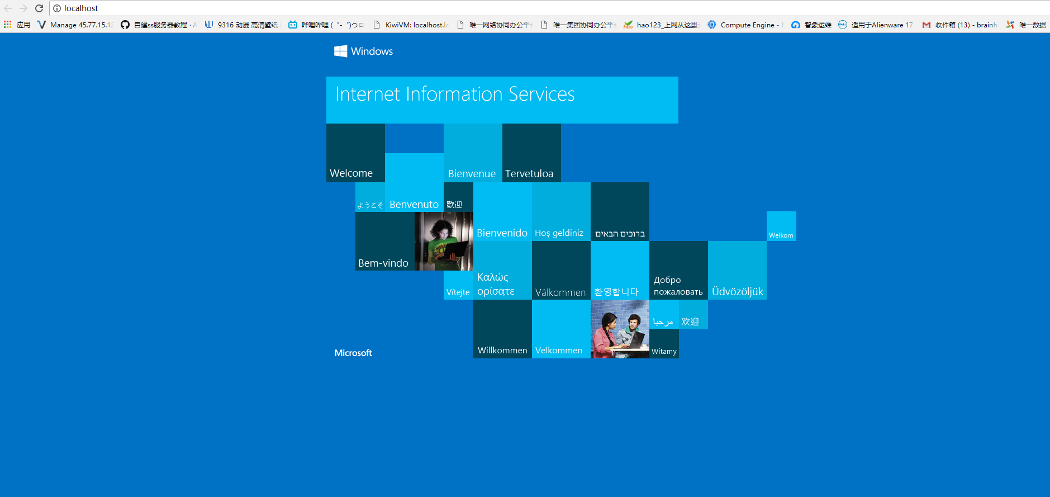Viewport: 1050px width, 497px height.
Task: Click the Vitejte tile
Action: click(x=458, y=285)
